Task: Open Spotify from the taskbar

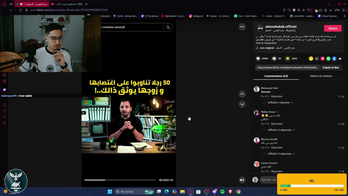Action: [222, 192]
